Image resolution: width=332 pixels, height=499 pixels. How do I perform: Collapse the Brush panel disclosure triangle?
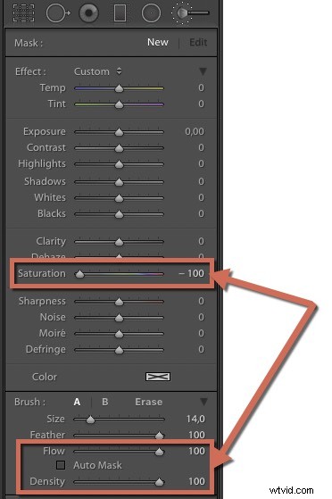pyautogui.click(x=203, y=402)
